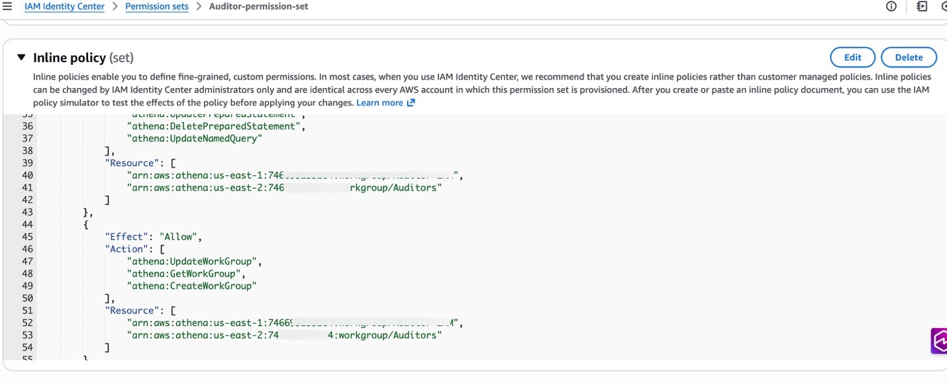Click line number 45 in the policy gutter
947x383 pixels.
[x=27, y=237]
